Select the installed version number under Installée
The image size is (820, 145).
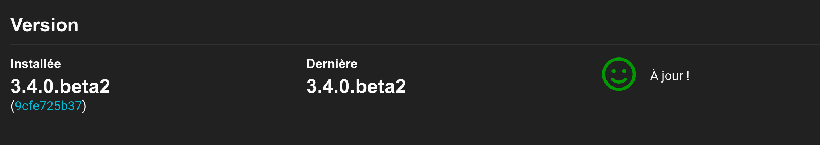[60, 86]
